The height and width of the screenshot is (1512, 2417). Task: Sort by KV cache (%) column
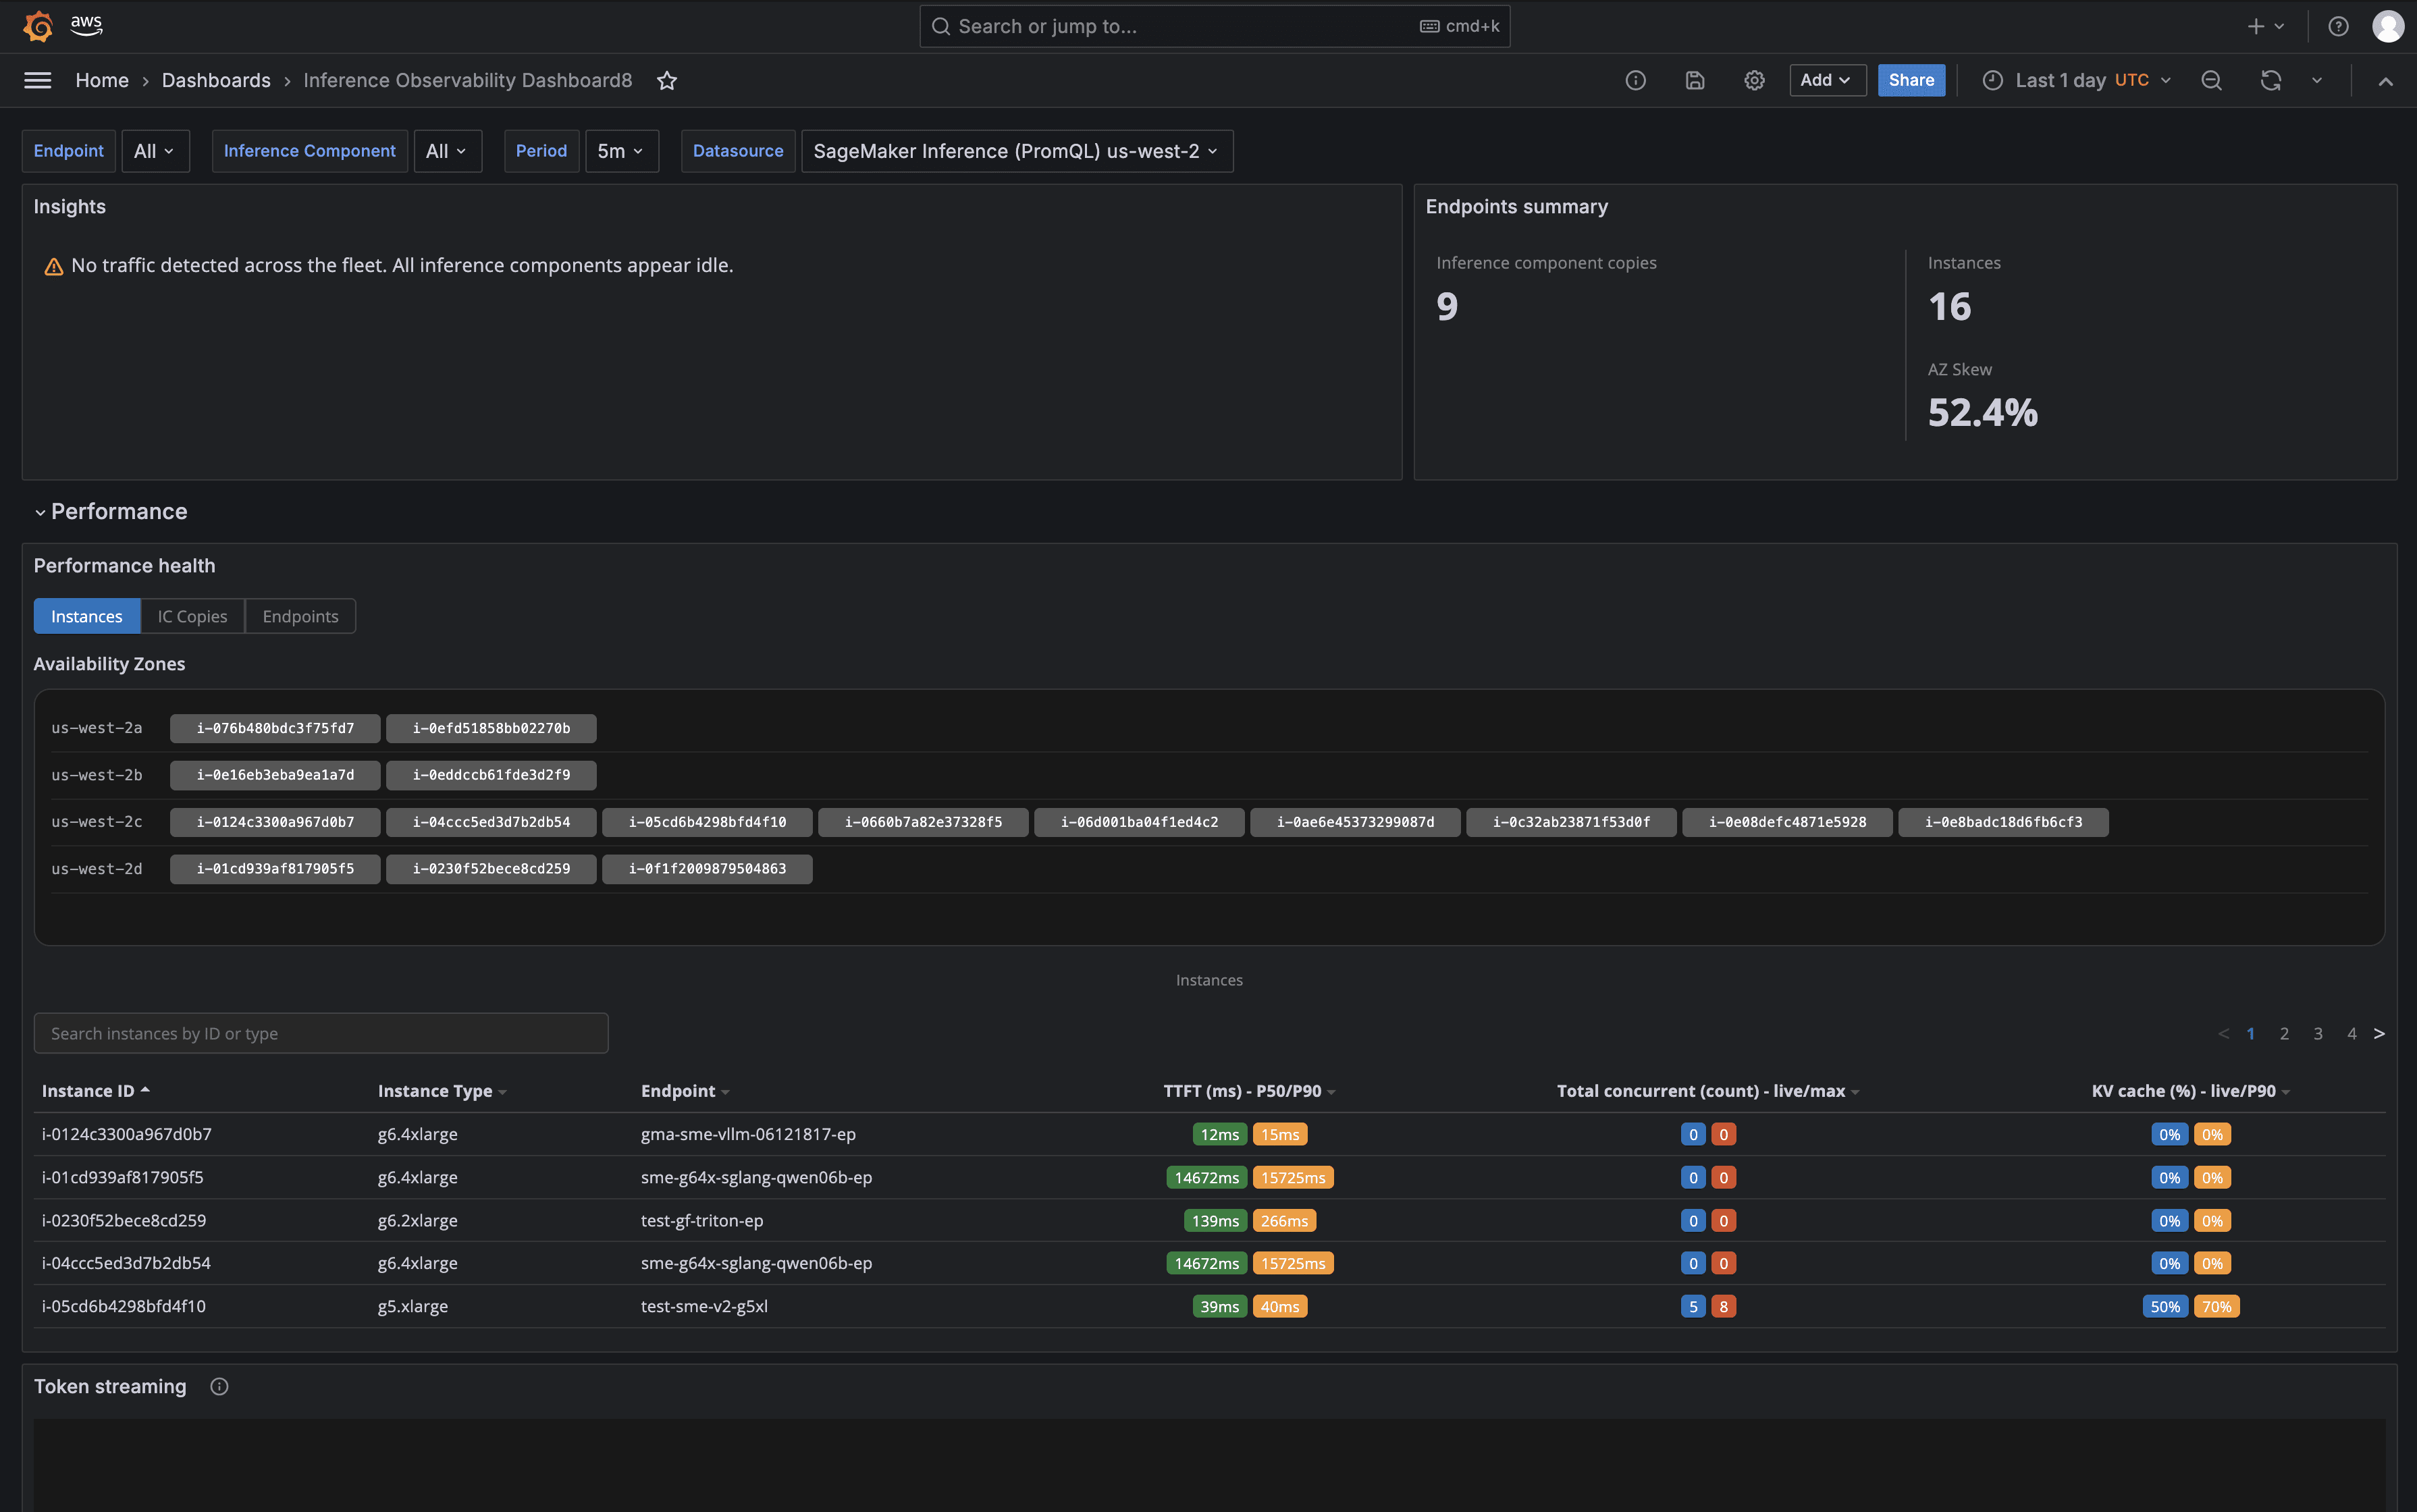(x=2191, y=1091)
